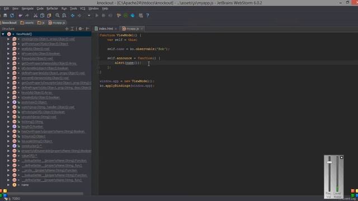Click the Debug icon beside Run
The image size is (358, 201).
[103, 16]
